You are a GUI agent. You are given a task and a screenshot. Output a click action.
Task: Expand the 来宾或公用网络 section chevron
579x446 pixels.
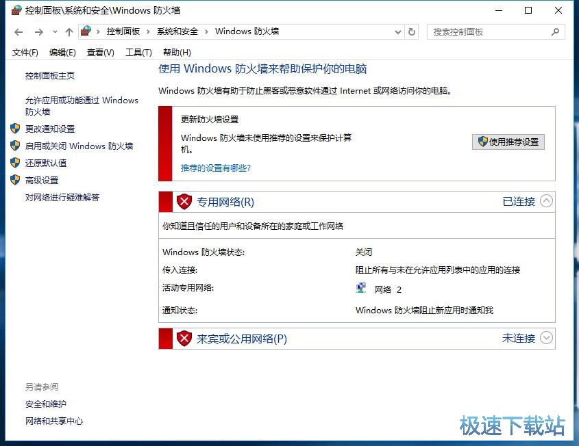[547, 338]
